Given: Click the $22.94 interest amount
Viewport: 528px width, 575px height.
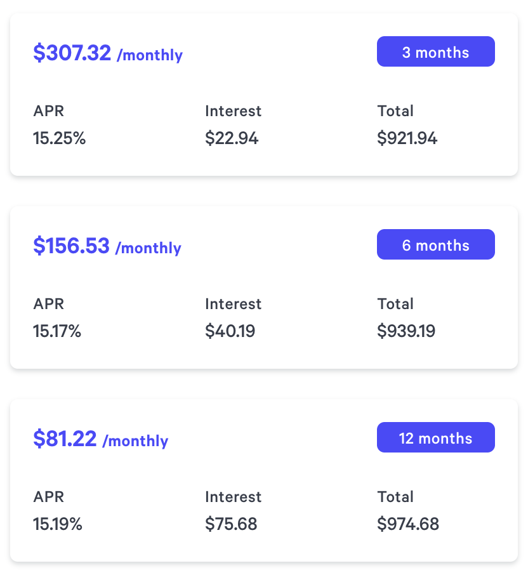Looking at the screenshot, I should 232,138.
